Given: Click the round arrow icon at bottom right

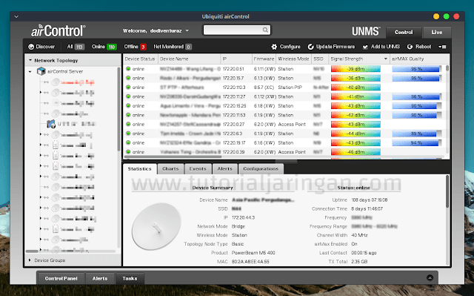Looking at the screenshot, I should point(430,278).
